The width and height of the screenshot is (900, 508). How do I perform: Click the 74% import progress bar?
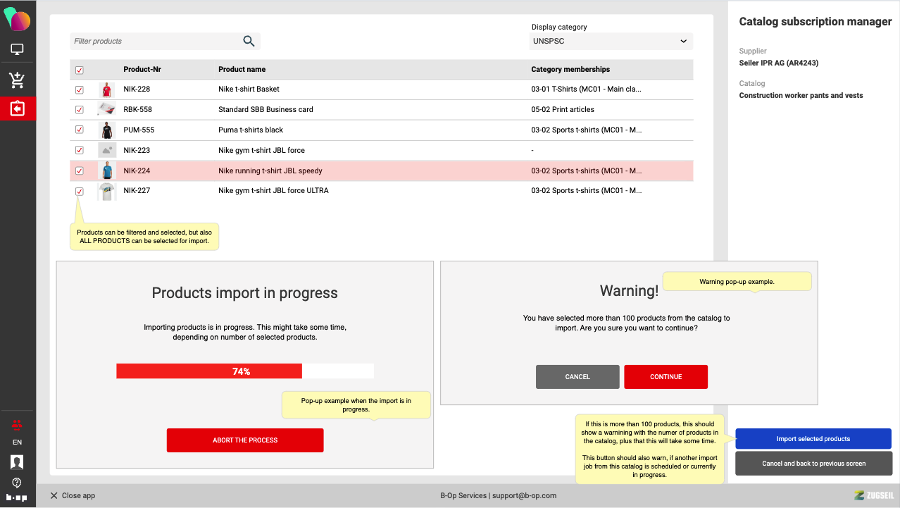click(x=244, y=371)
